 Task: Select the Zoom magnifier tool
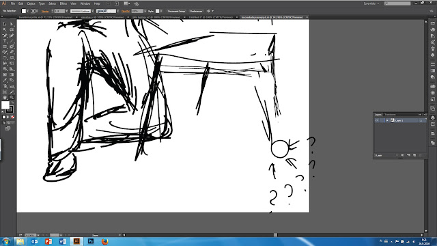pyautogui.click(x=12, y=97)
